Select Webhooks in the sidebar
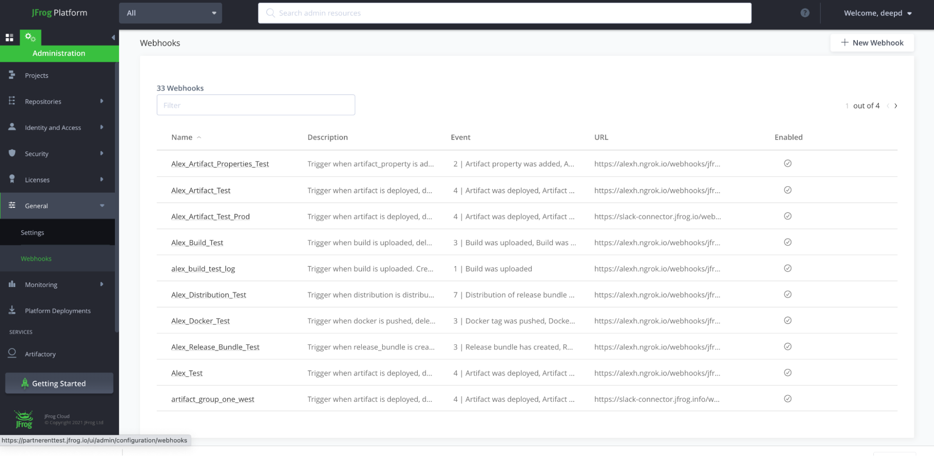934x456 pixels. coord(57,259)
